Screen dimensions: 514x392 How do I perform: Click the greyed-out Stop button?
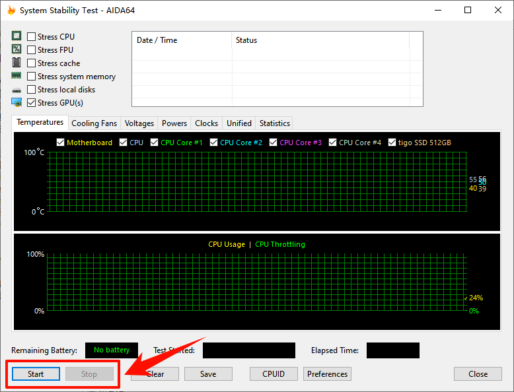89,374
